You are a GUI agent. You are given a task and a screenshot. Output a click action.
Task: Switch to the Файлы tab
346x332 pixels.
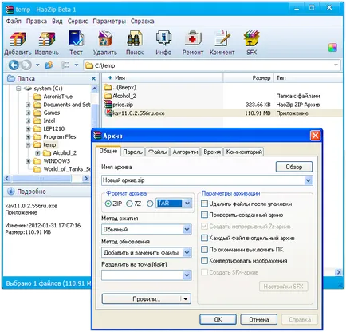coord(158,152)
